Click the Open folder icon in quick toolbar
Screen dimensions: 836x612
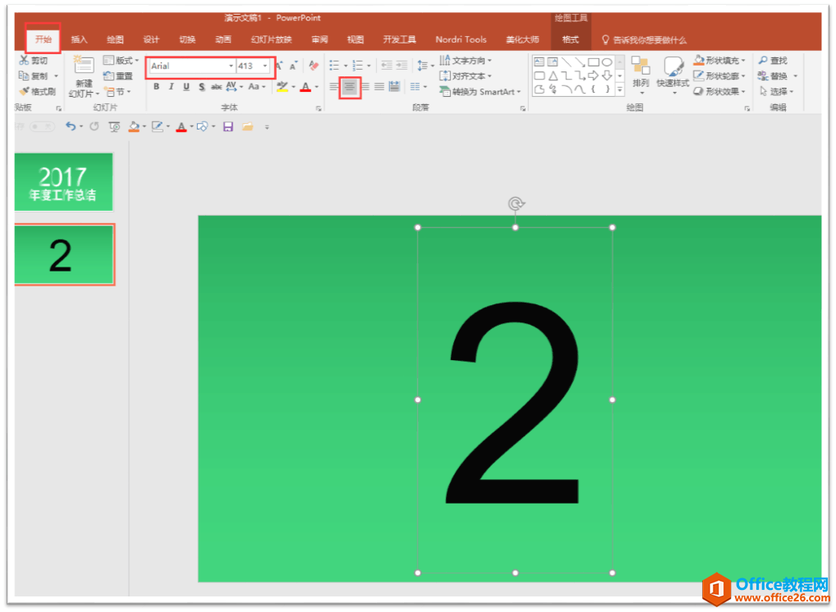tap(246, 126)
